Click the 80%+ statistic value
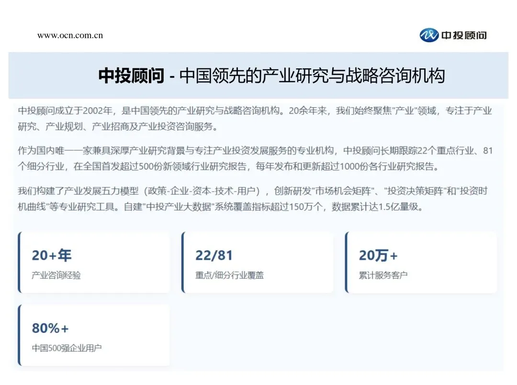Screen dimensions: 517x385 [x=50, y=328]
